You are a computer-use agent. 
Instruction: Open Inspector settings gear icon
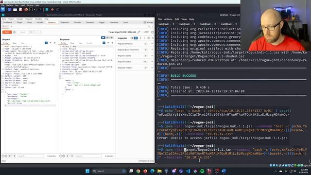pyautogui.click(x=149, y=38)
